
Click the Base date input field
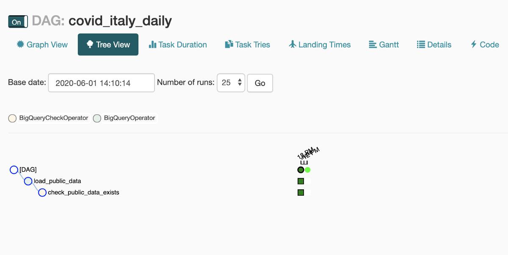click(102, 83)
